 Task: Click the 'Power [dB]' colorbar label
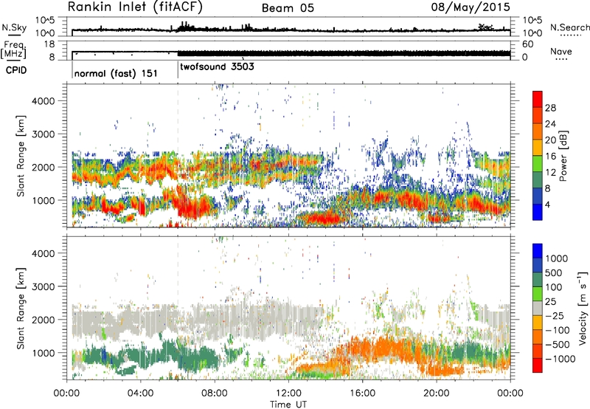[x=563, y=156]
